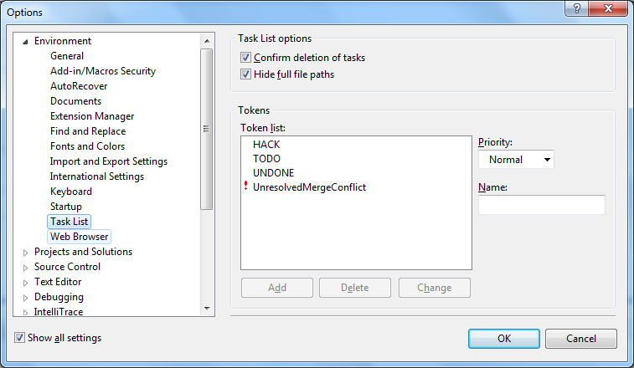This screenshot has width=634, height=368.
Task: Toggle Confirm deletion of tasks checkbox
Action: point(246,58)
